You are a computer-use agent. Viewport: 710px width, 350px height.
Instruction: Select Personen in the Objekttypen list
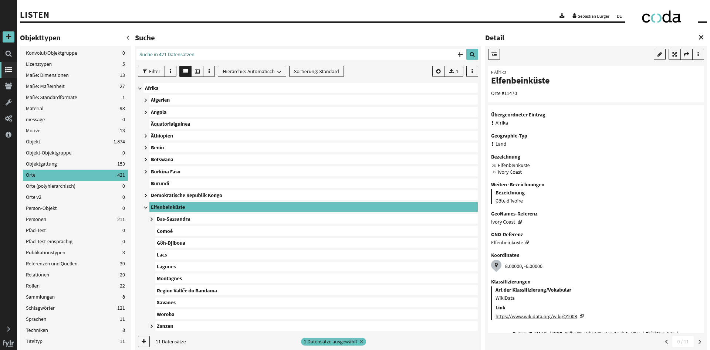(36, 219)
